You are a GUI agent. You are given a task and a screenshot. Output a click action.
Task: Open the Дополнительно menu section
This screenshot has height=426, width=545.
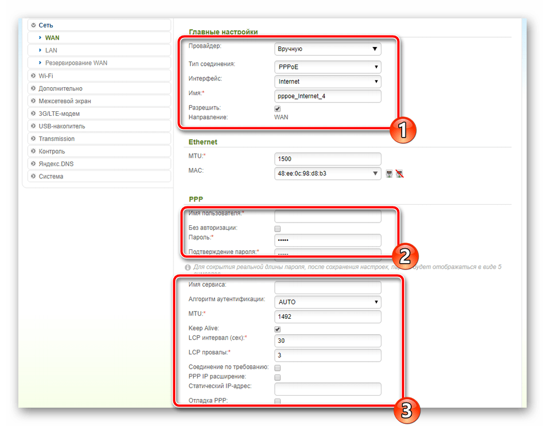click(99, 88)
